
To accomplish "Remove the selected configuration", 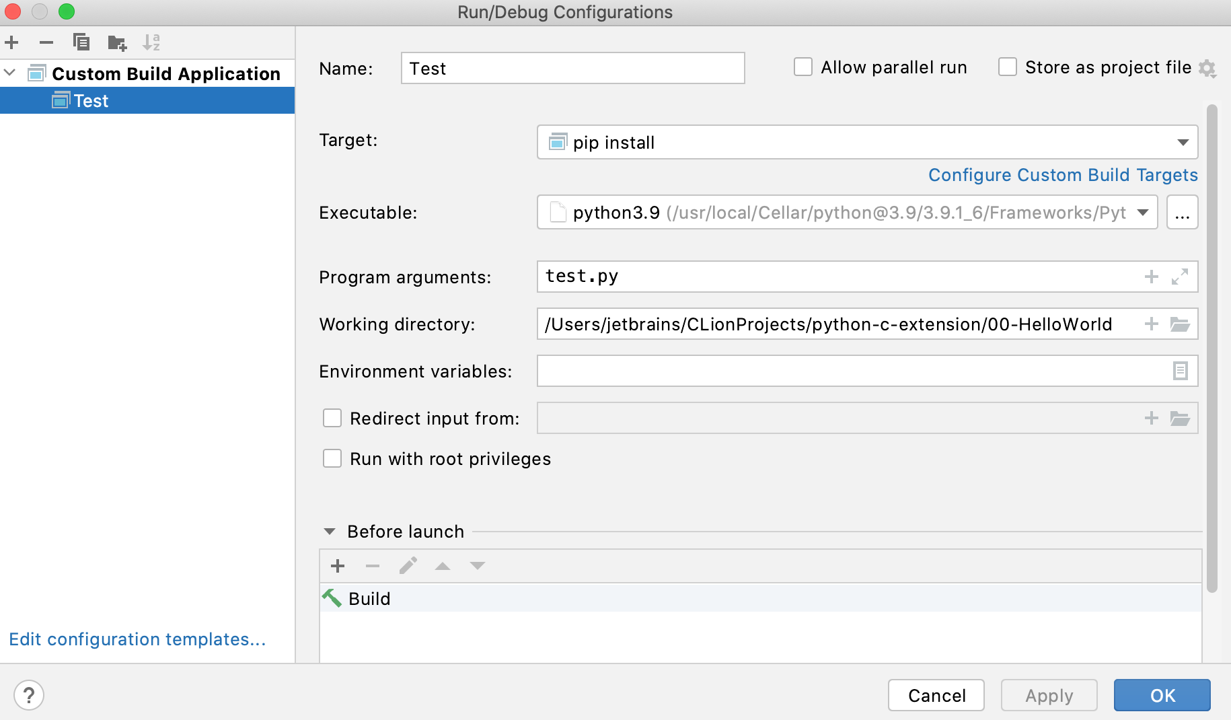I will point(46,42).
